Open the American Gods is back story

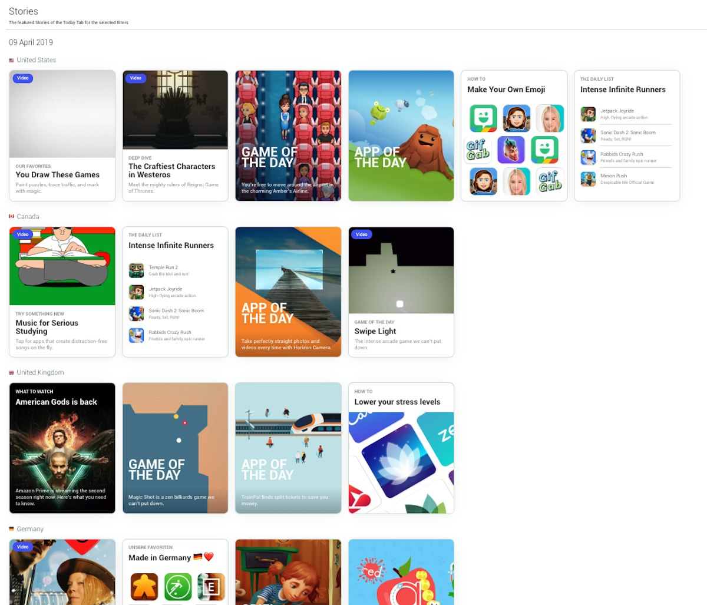(62, 448)
